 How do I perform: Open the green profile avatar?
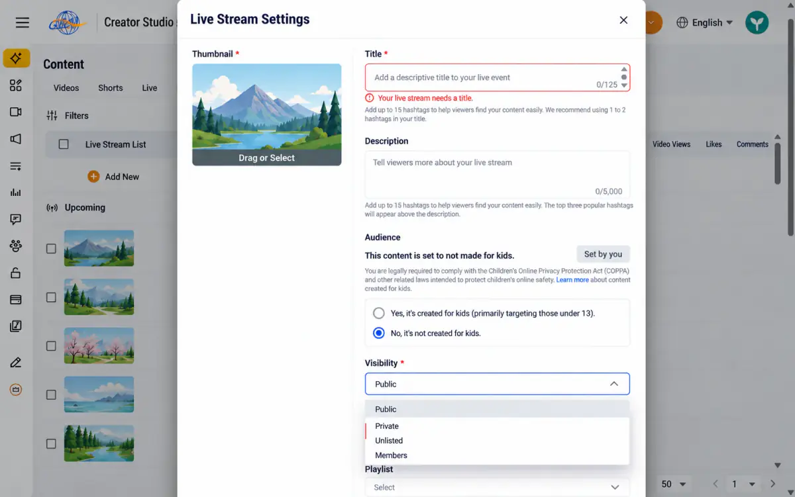click(757, 23)
